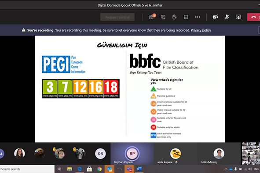Click the OneDrive cloud tray icon

[x=231, y=169]
